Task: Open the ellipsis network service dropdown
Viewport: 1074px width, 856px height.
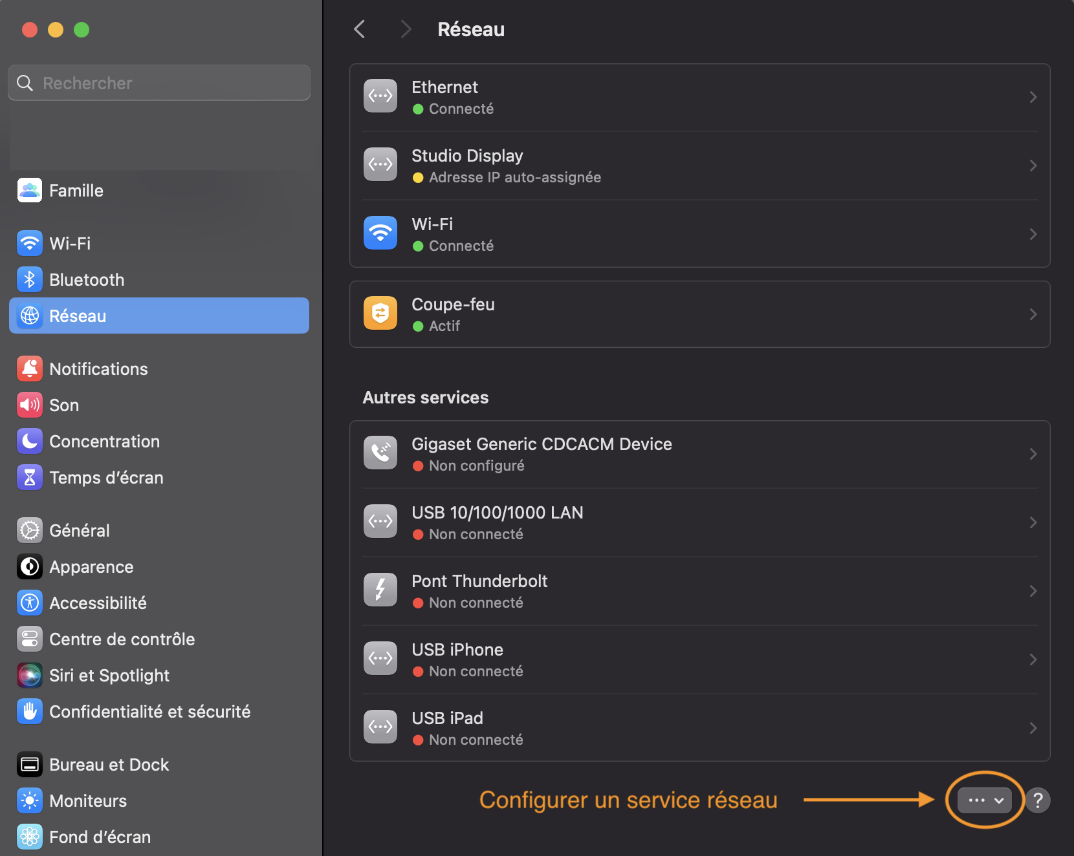Action: pyautogui.click(x=985, y=800)
